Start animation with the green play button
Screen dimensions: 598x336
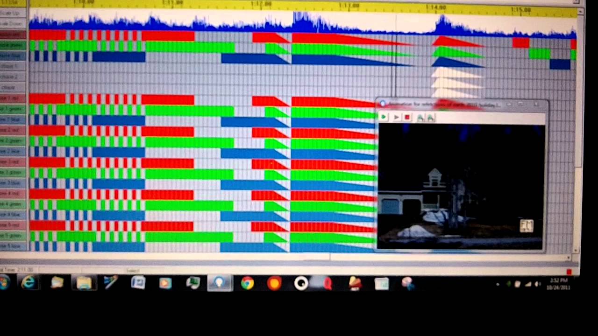pos(383,117)
